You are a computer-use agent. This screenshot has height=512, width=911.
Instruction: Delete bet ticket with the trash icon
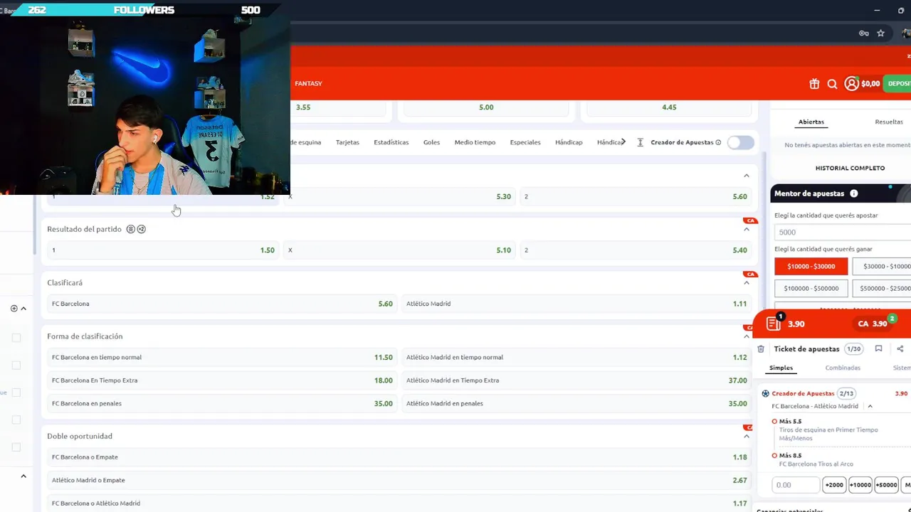(x=761, y=349)
